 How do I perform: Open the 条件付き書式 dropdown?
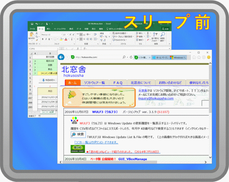point(120,33)
